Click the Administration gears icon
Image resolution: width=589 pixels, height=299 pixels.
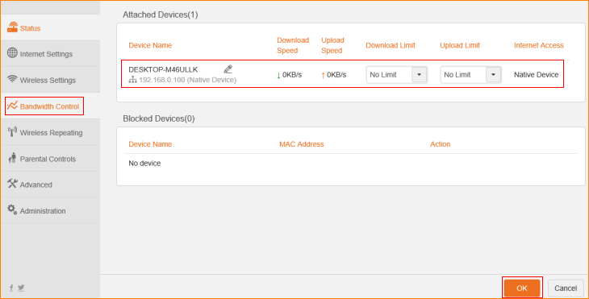pyautogui.click(x=12, y=210)
